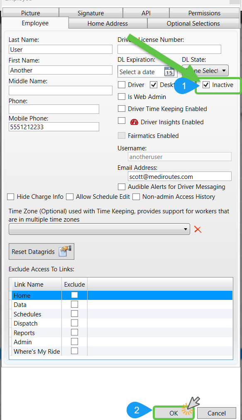This screenshot has width=242, height=420.
Task: Open the Permissions tab
Action: click(204, 13)
